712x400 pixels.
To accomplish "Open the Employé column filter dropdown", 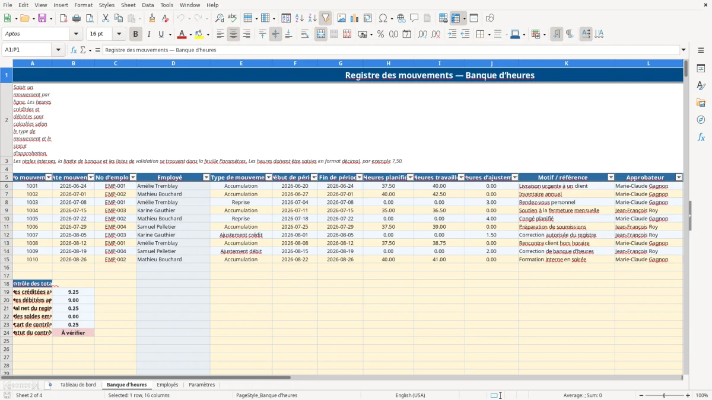I will pyautogui.click(x=206, y=177).
